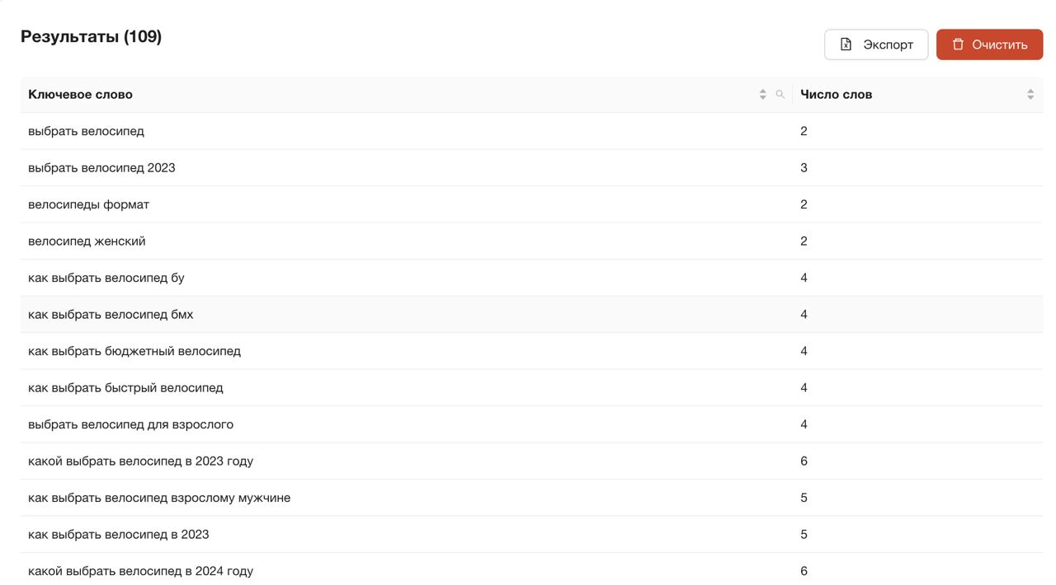The image size is (1056, 585).
Task: Click the Ключевое слово column header text
Action: 80,95
